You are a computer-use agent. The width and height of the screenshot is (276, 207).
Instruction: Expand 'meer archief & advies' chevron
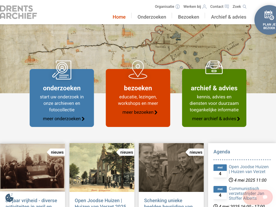(x=239, y=119)
